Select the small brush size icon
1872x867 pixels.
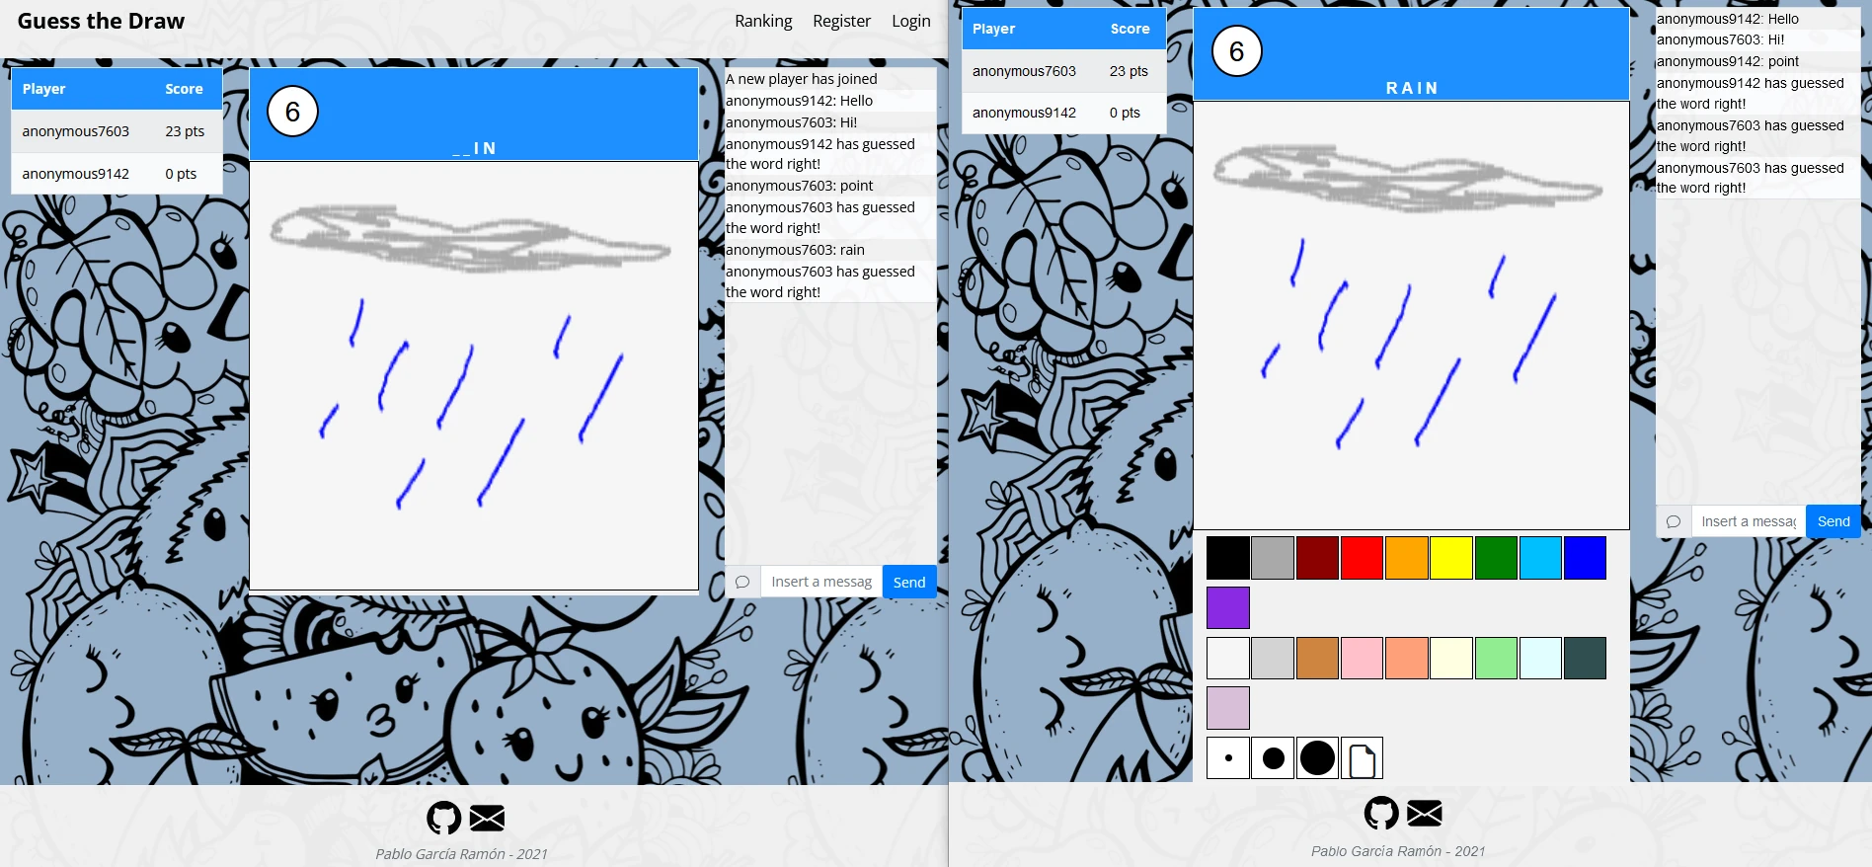click(1228, 758)
